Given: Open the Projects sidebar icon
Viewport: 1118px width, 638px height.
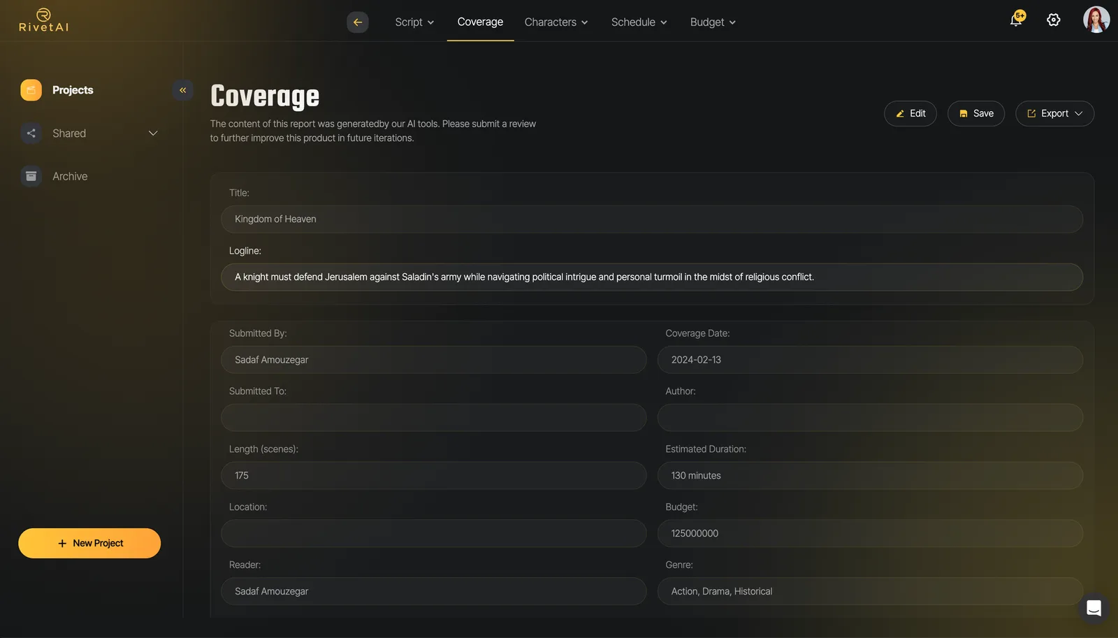Looking at the screenshot, I should (31, 90).
